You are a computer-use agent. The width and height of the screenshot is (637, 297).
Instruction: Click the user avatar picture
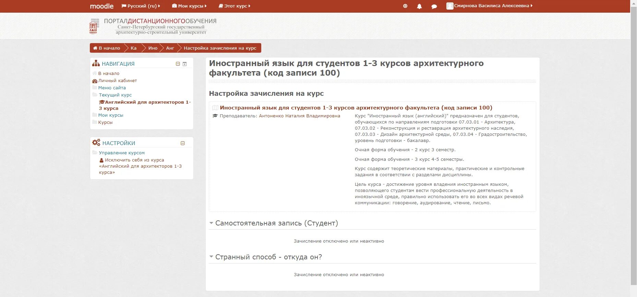click(450, 6)
